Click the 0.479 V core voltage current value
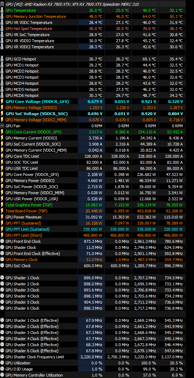The width and height of the screenshot is (194, 378). (95, 102)
